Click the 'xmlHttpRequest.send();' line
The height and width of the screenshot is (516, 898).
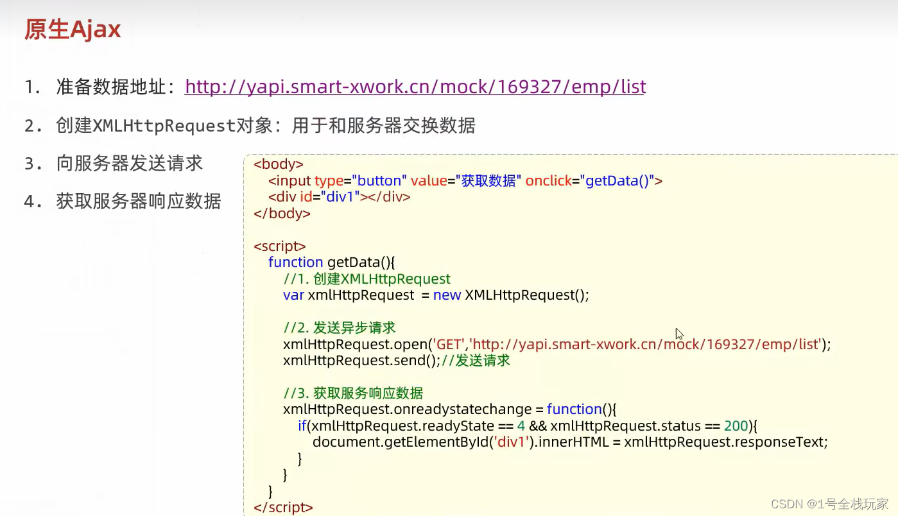397,361
